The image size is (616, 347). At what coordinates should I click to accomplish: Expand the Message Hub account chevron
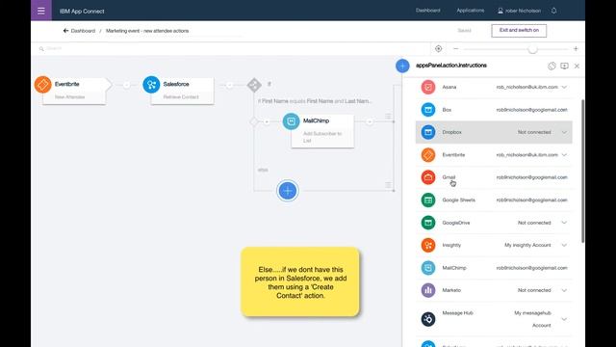tap(564, 319)
